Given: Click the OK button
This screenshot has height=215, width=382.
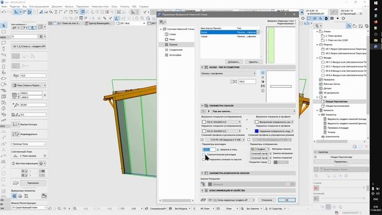Looking at the screenshot, I should 286,200.
